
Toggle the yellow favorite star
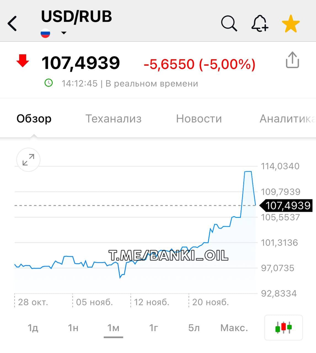[291, 24]
